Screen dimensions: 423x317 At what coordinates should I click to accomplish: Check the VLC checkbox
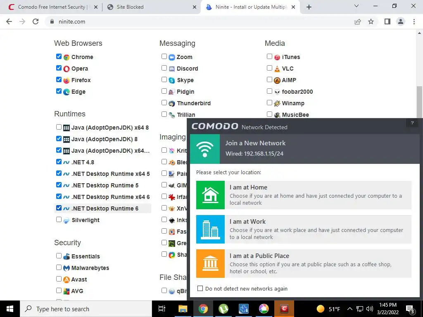point(269,68)
